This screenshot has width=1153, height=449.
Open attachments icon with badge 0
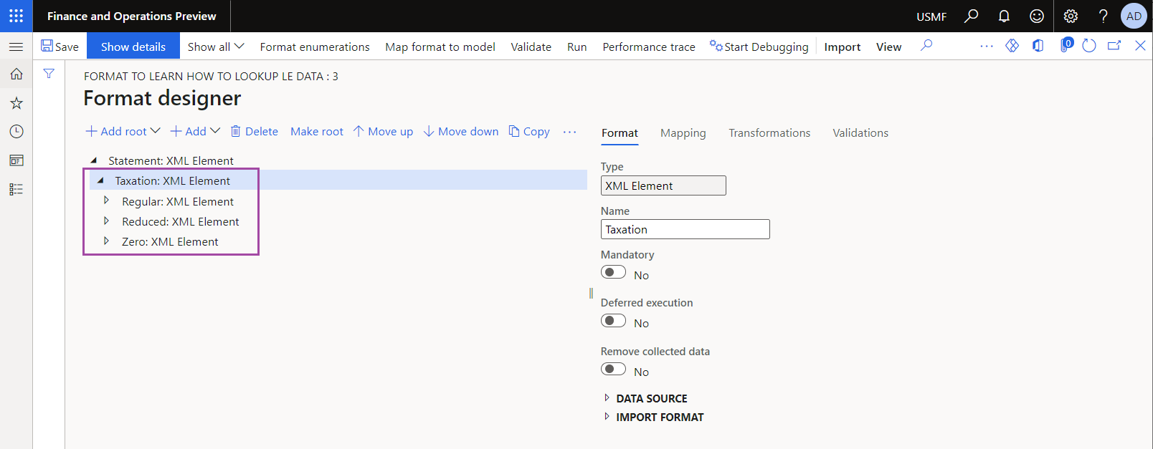pos(1066,45)
